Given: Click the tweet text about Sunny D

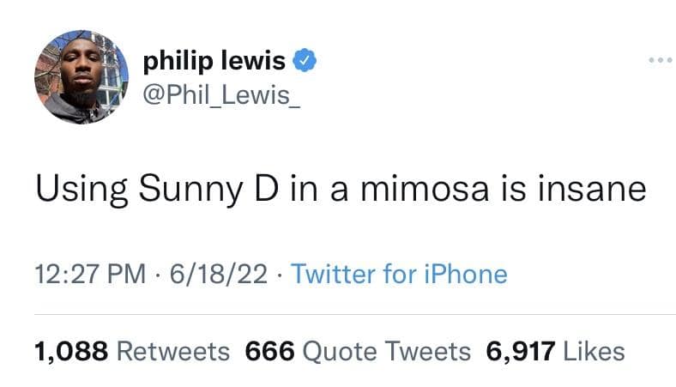Looking at the screenshot, I should [x=340, y=188].
